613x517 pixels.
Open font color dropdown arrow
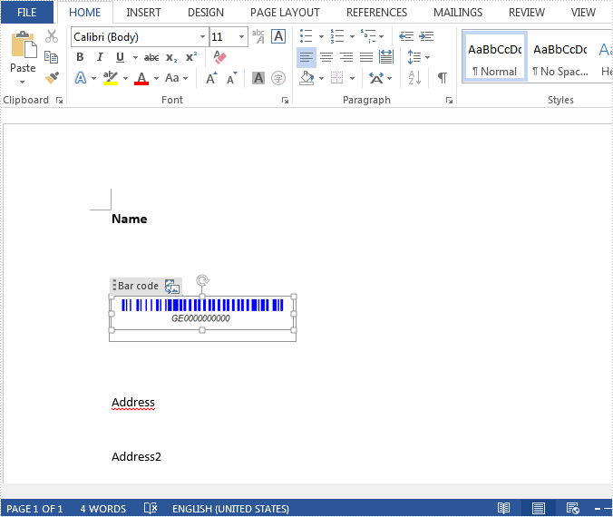[156, 78]
